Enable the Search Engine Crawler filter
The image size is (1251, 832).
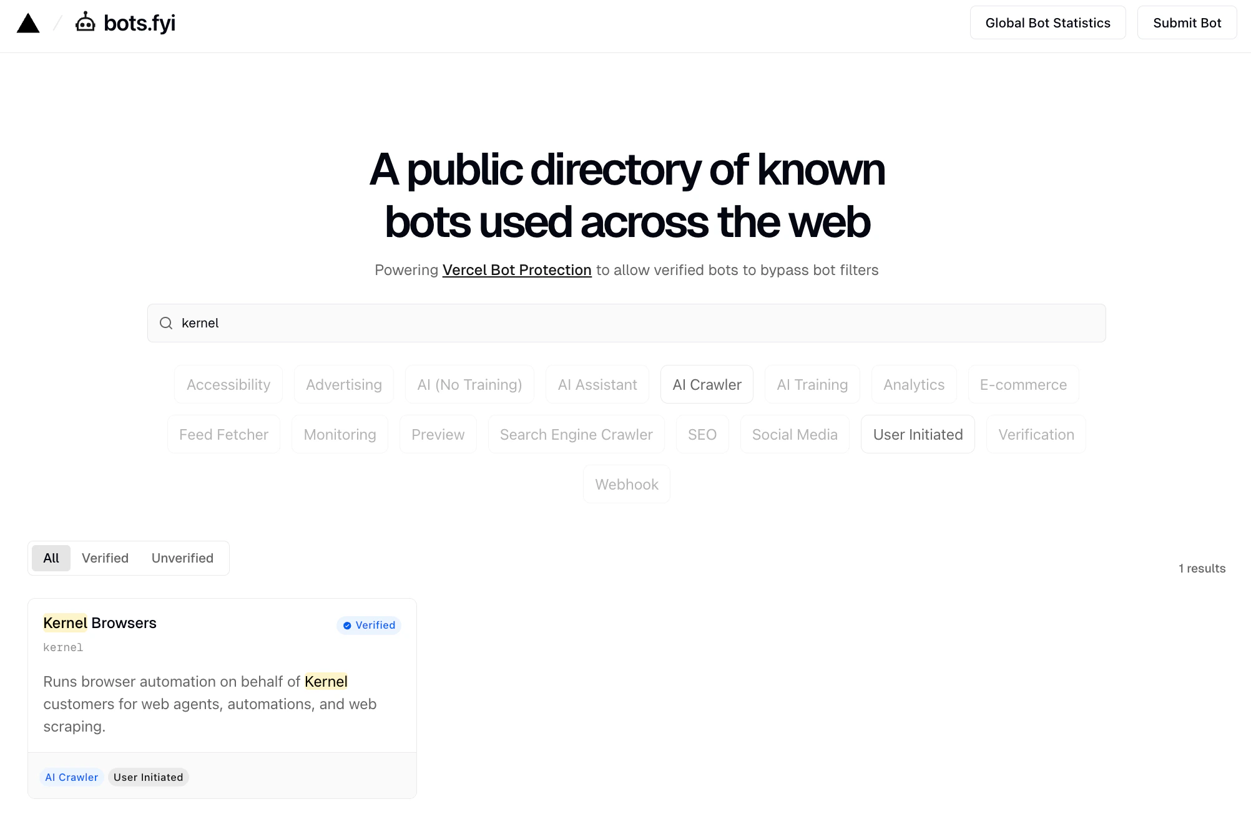(x=576, y=434)
